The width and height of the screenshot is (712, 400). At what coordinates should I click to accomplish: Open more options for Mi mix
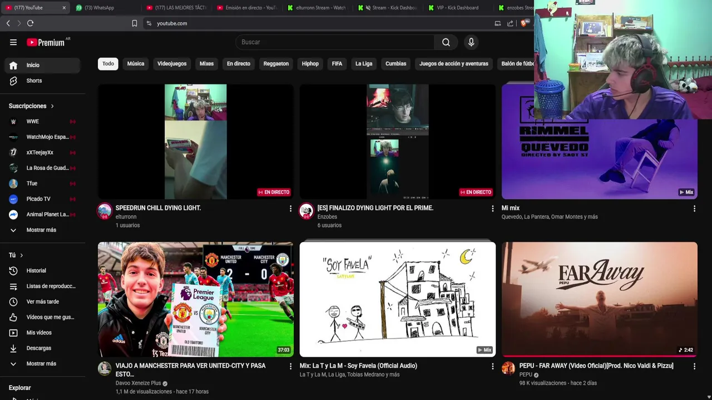[694, 208]
